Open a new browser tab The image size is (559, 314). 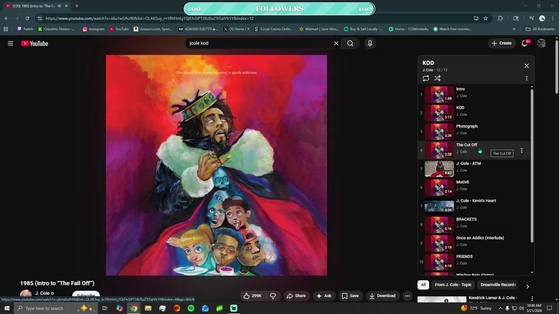[x=77, y=6]
